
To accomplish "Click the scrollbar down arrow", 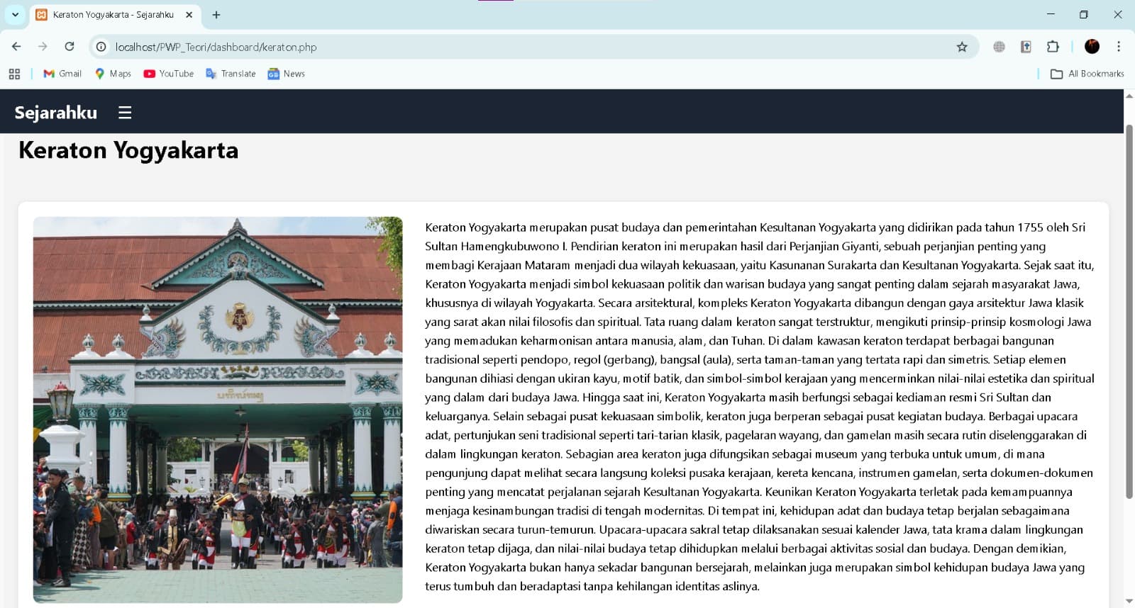I will [1129, 602].
